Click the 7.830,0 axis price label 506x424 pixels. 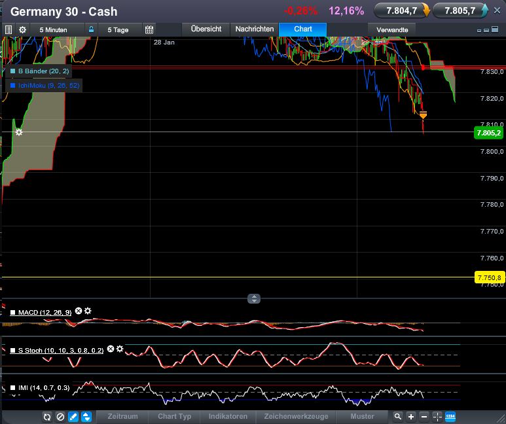(492, 72)
